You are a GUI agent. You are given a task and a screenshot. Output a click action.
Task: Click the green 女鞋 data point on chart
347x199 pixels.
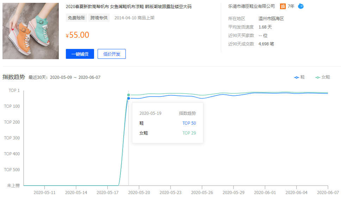[129, 95]
